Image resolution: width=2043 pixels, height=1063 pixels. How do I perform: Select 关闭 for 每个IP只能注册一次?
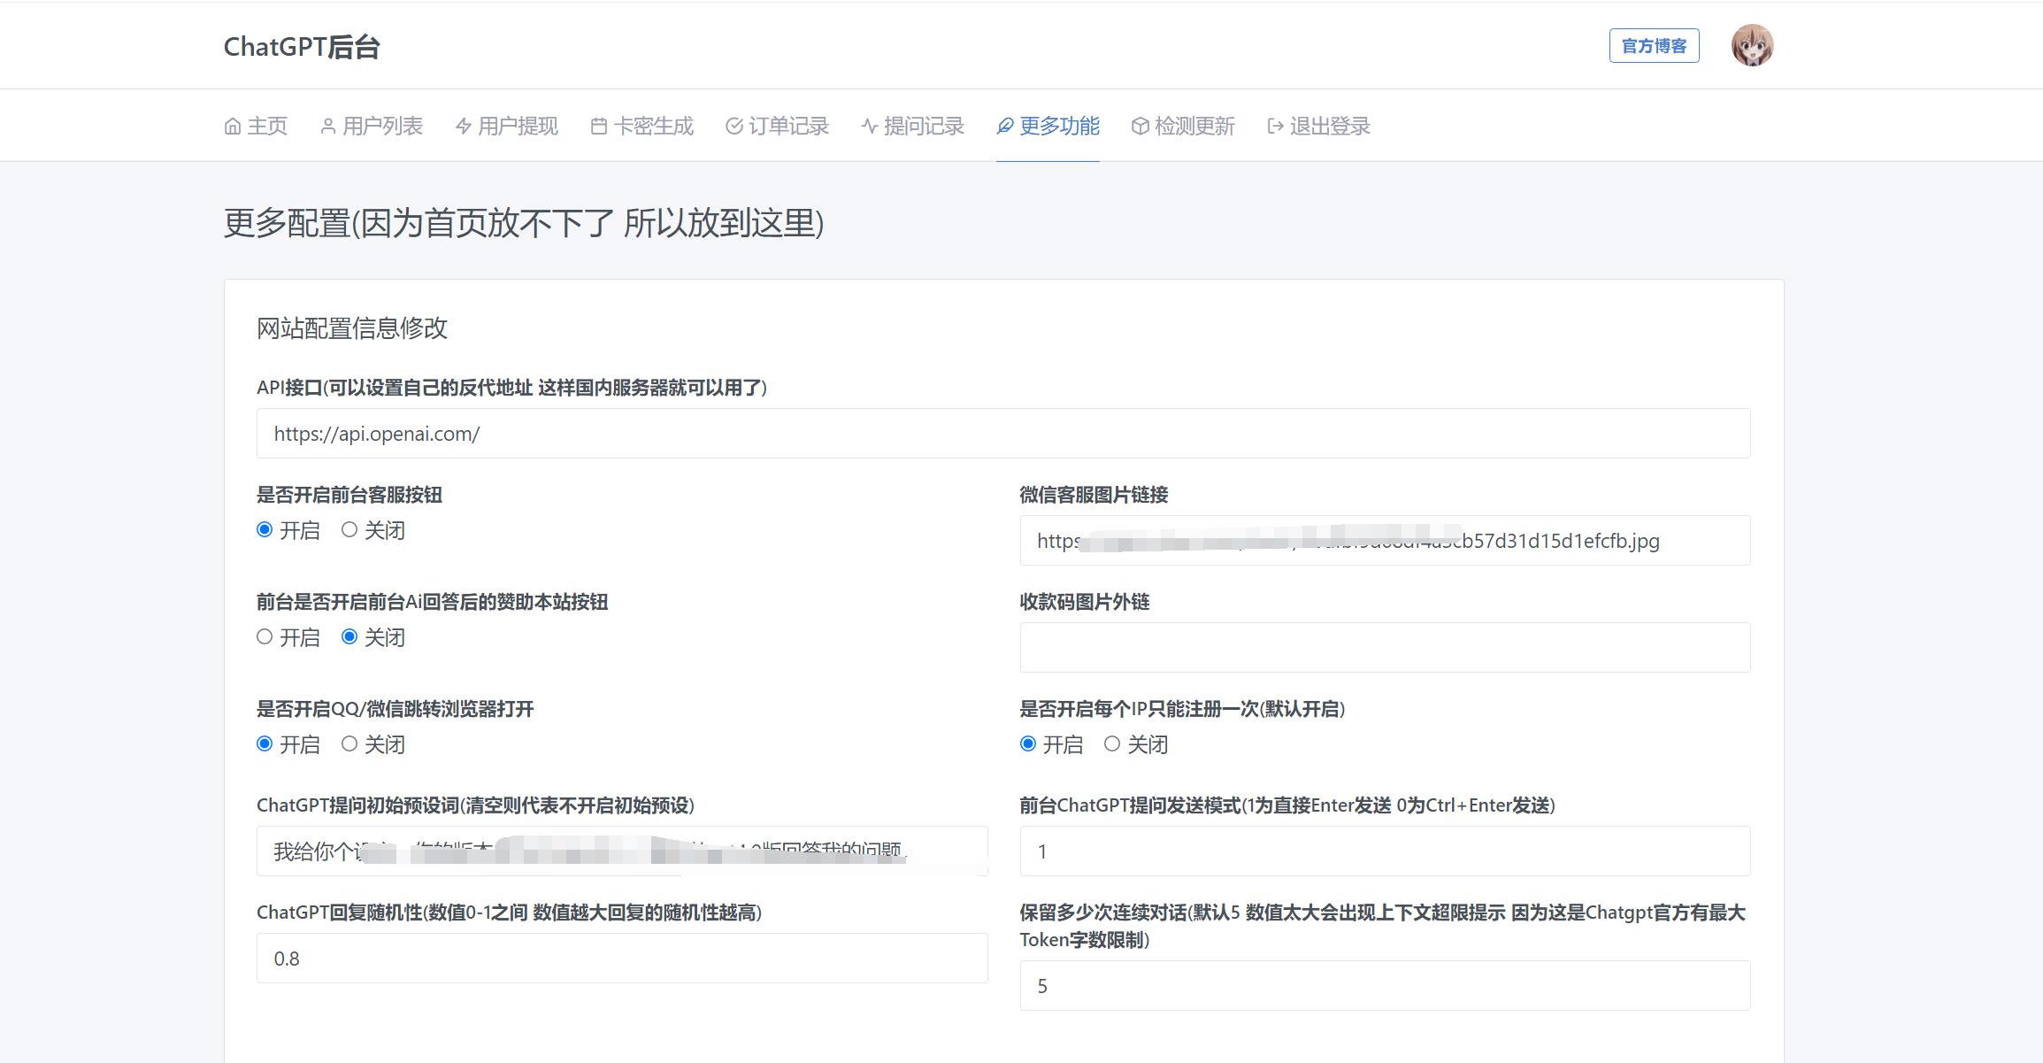1112,743
